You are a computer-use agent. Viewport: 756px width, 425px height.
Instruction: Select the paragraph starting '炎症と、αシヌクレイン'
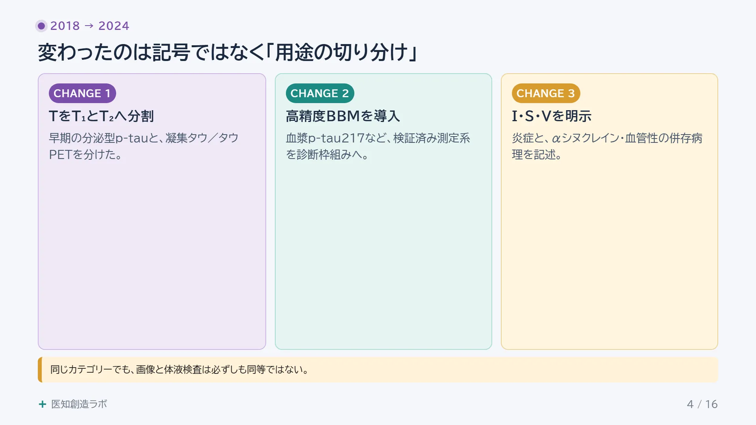click(x=607, y=146)
